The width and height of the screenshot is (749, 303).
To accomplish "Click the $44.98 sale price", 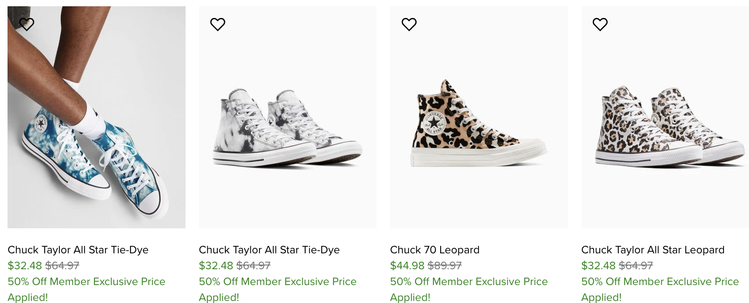I will coord(407,265).
